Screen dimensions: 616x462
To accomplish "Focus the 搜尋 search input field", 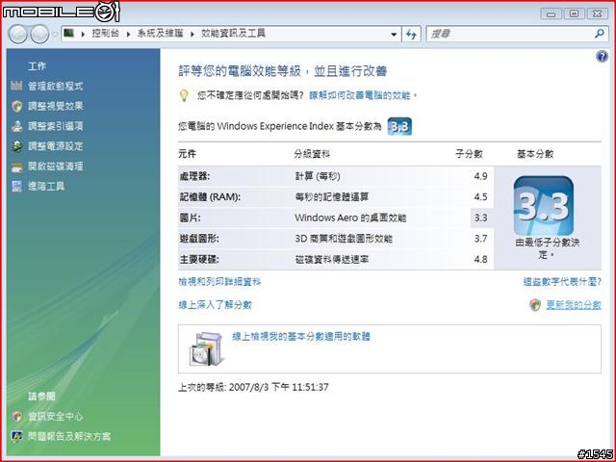I will pos(511,35).
